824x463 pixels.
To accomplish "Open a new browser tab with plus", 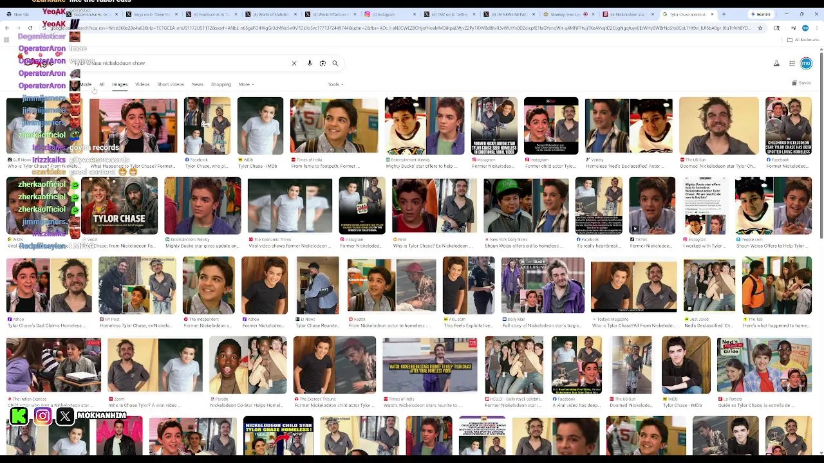I will click(x=724, y=14).
